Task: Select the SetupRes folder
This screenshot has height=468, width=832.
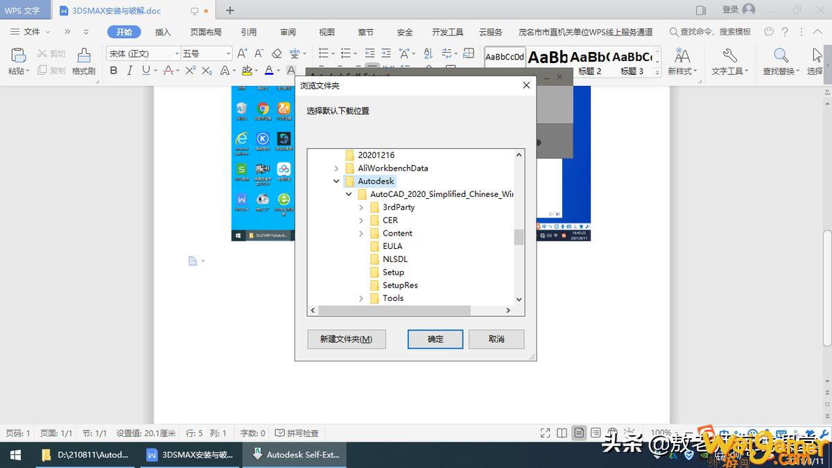Action: tap(400, 285)
